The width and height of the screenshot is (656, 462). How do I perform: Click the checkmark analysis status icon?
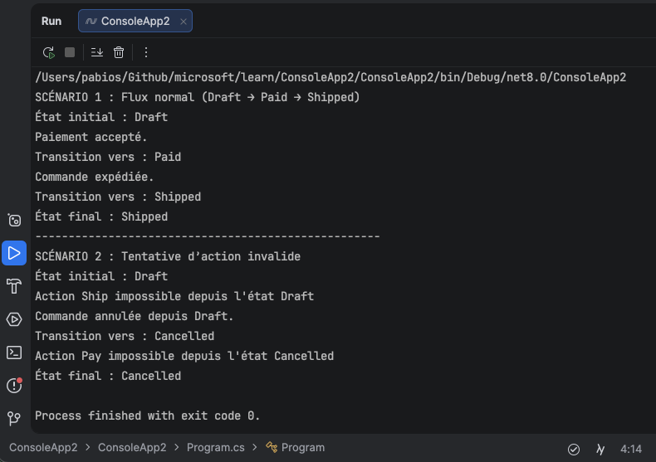(574, 449)
